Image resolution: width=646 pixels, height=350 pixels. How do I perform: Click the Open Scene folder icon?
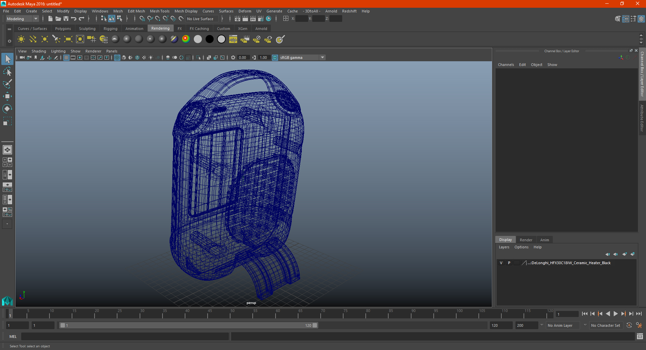coord(58,19)
